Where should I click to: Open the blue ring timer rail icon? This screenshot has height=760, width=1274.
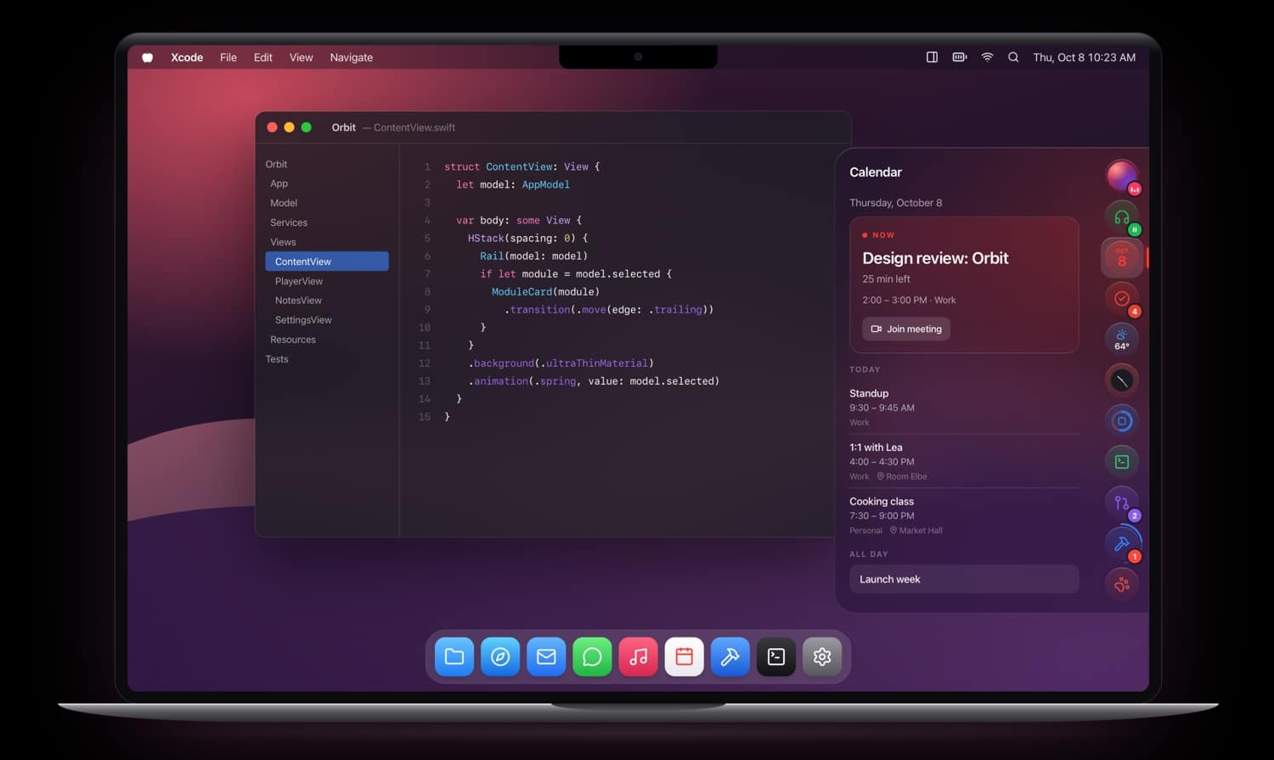click(1121, 421)
